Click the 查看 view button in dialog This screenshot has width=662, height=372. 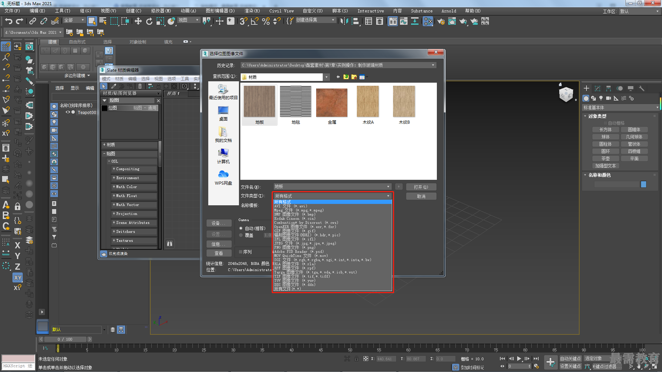219,253
